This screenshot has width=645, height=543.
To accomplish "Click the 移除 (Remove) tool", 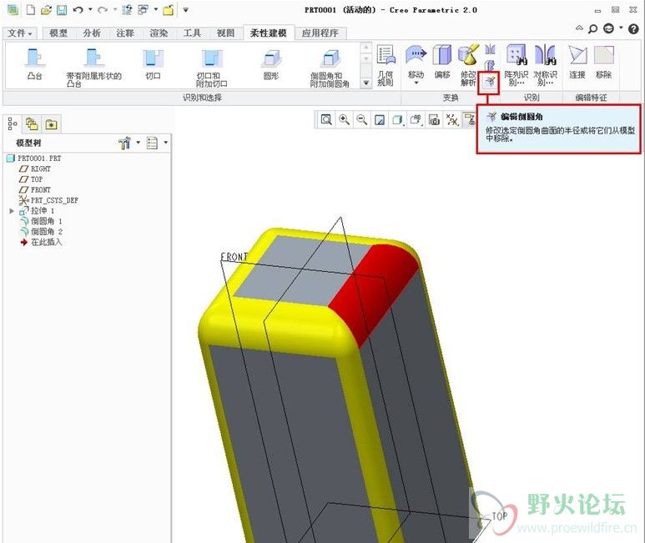I will click(x=603, y=62).
